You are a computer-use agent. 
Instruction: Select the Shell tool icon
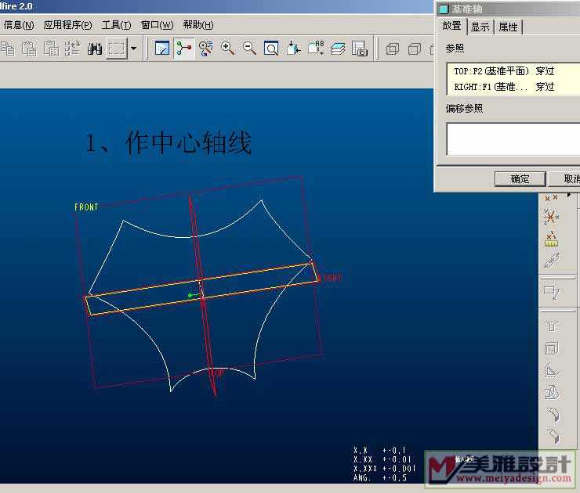click(x=552, y=348)
